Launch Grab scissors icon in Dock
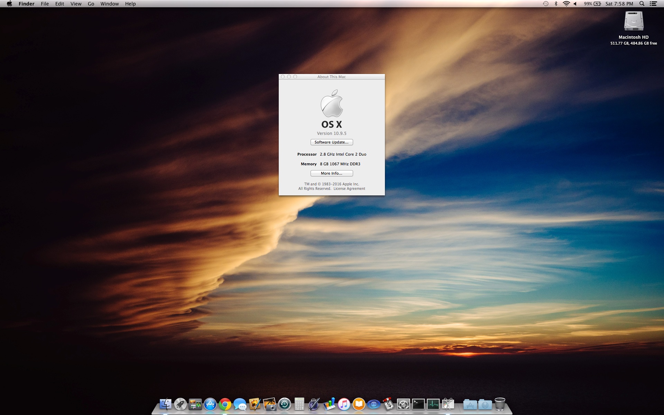The height and width of the screenshot is (415, 664). (448, 404)
